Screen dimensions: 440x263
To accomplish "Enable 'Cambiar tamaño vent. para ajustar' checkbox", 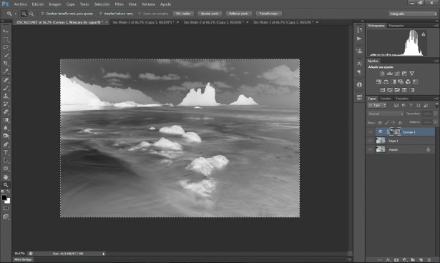I will click(43, 14).
